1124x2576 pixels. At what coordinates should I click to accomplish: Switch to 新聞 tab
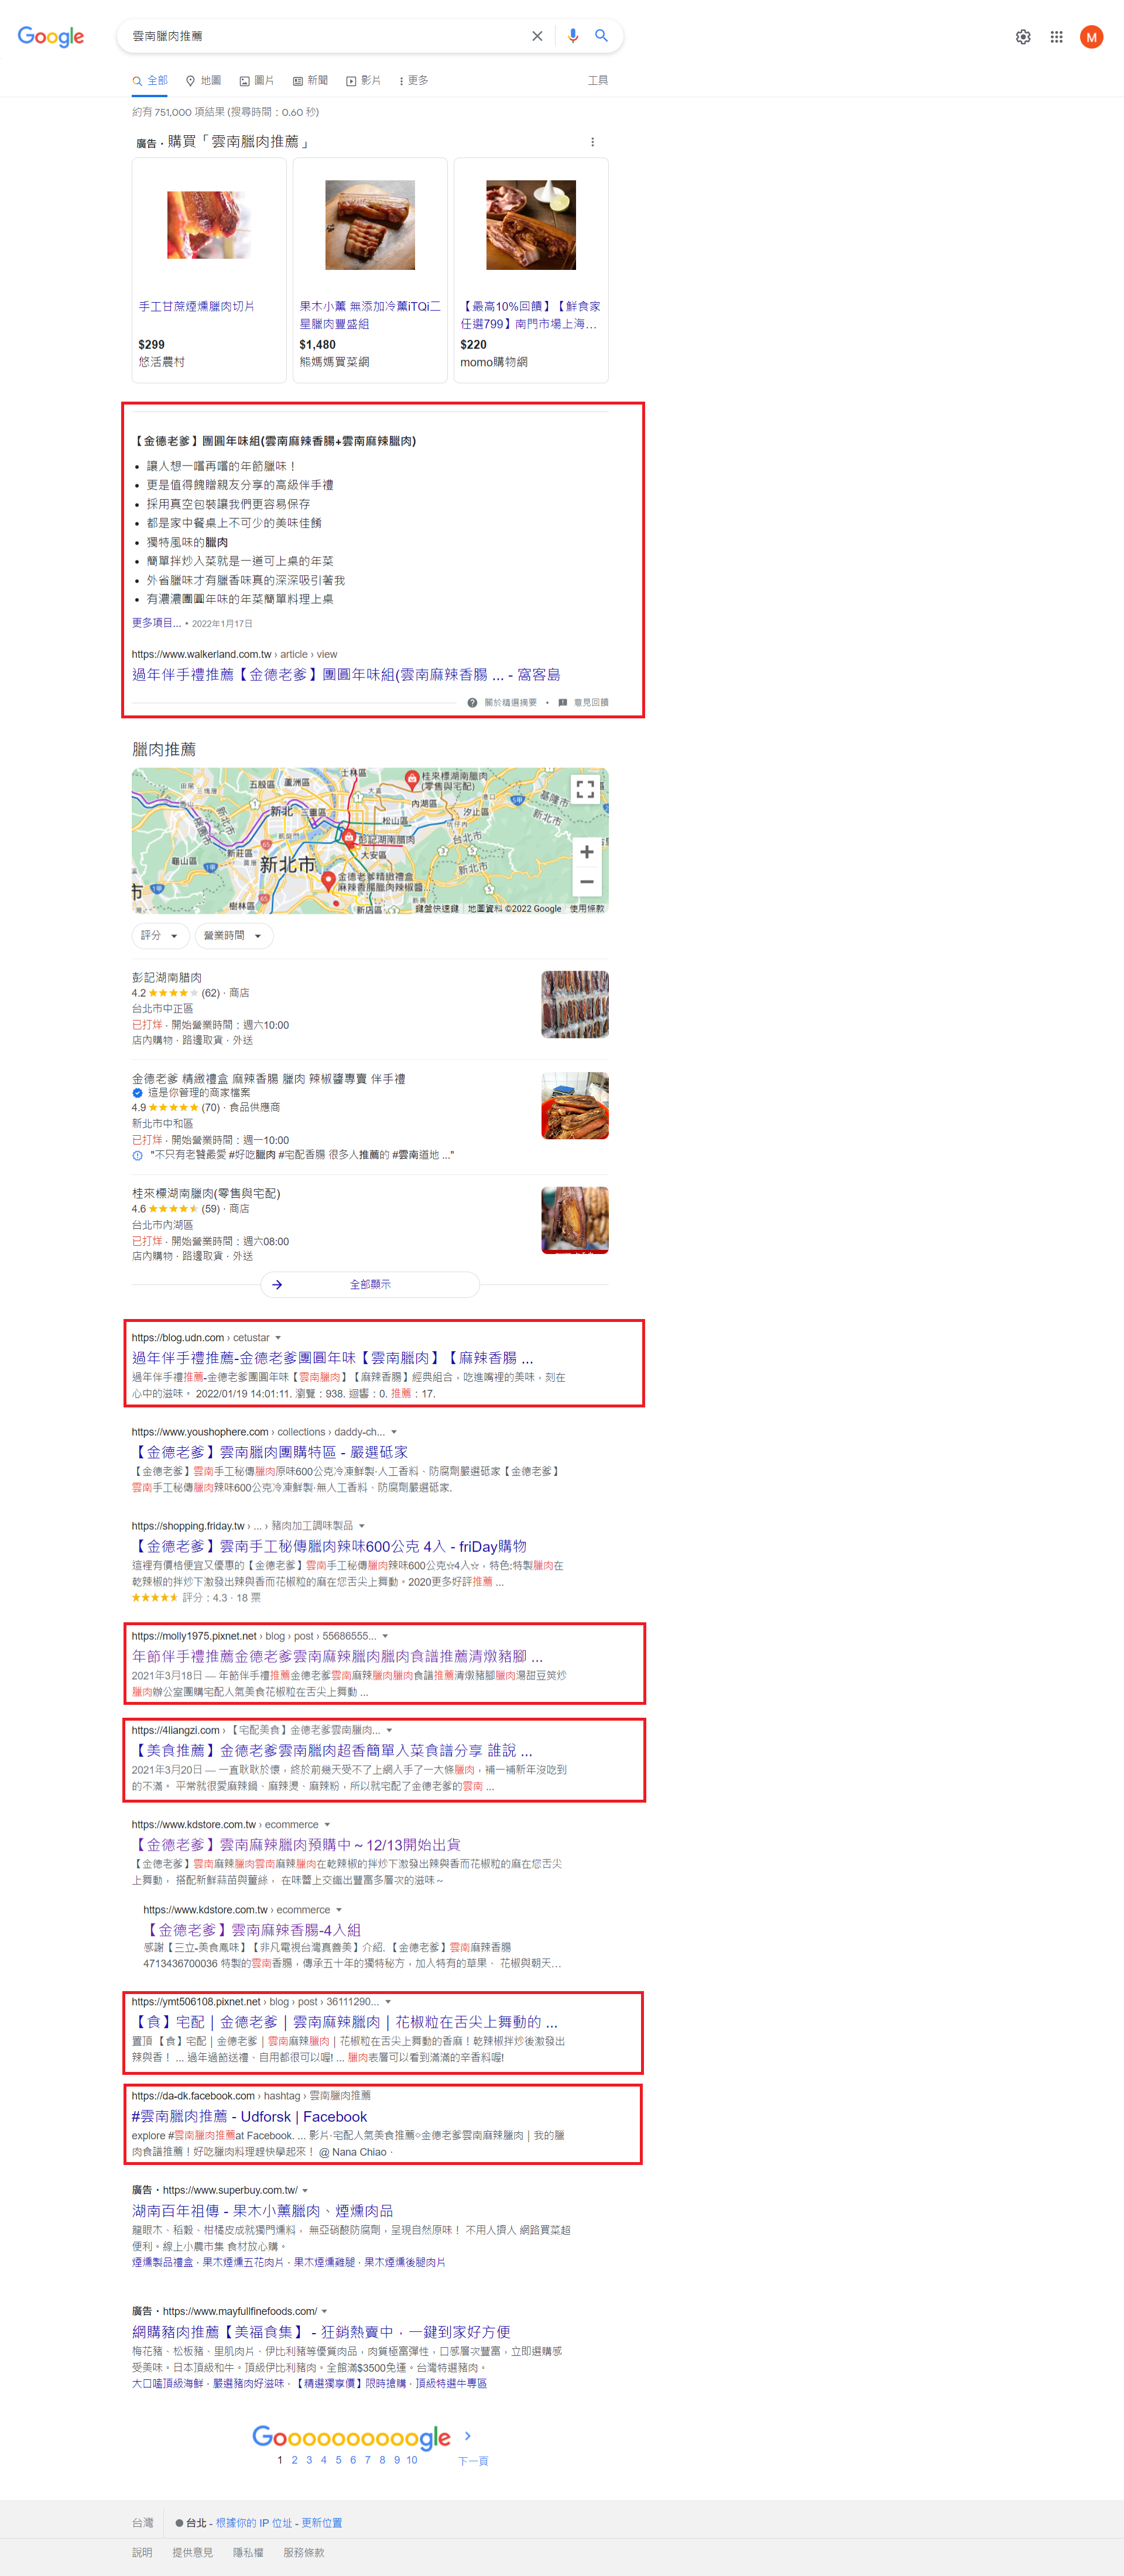[x=310, y=80]
